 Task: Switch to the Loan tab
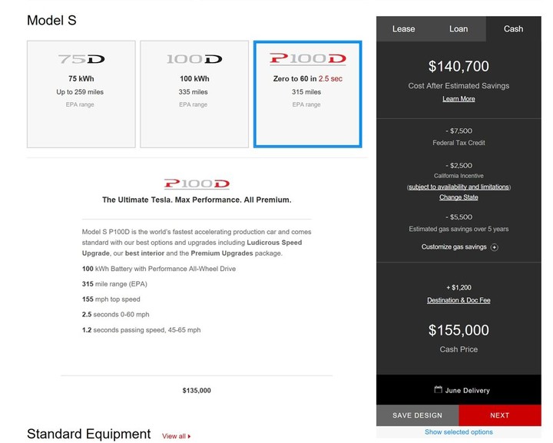pyautogui.click(x=459, y=29)
